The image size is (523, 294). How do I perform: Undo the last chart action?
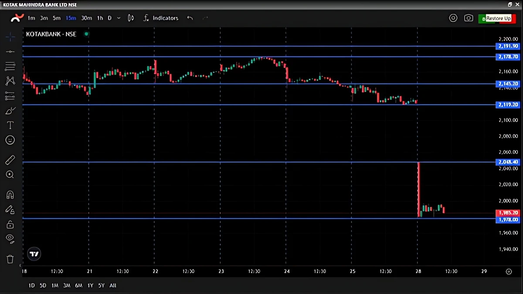tap(190, 18)
